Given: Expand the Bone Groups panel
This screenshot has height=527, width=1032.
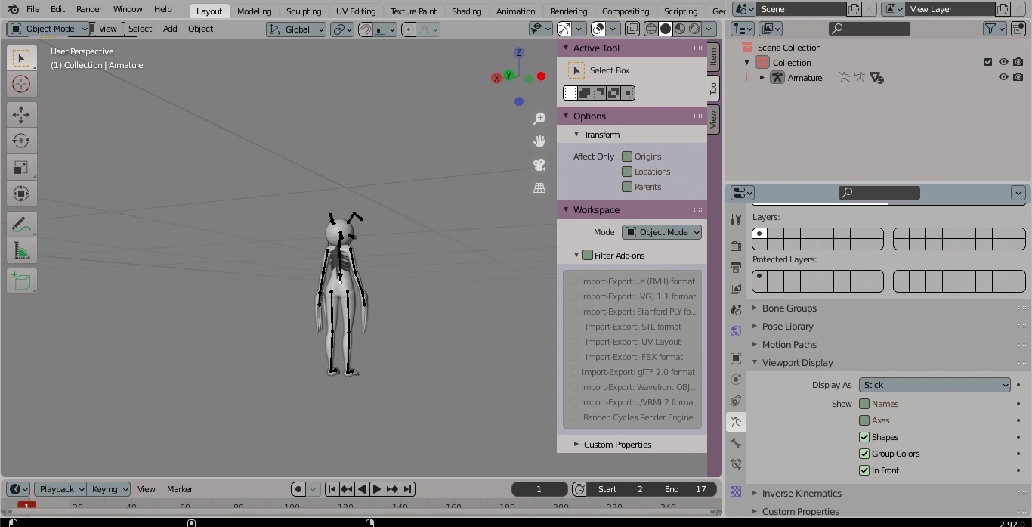Looking at the screenshot, I should [x=789, y=308].
